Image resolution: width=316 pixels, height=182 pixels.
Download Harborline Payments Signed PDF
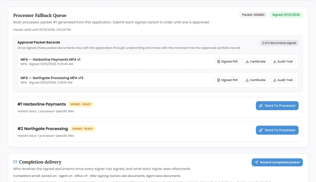(227, 62)
